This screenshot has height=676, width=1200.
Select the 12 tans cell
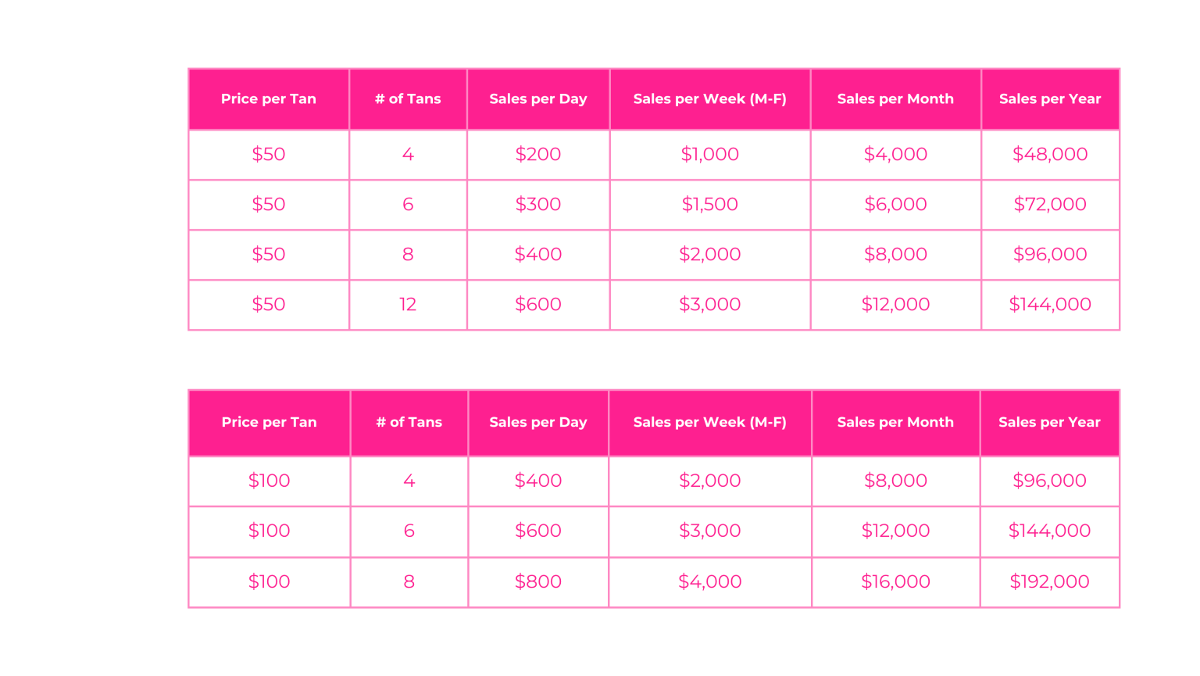(x=408, y=305)
